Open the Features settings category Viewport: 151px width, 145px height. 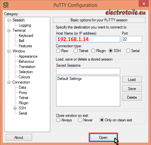click(25, 46)
